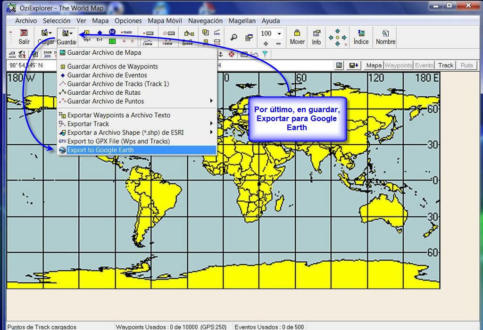This screenshot has height=330, width=483.
Task: Click the blue circle 12 toolbar icon
Action: click(112, 32)
